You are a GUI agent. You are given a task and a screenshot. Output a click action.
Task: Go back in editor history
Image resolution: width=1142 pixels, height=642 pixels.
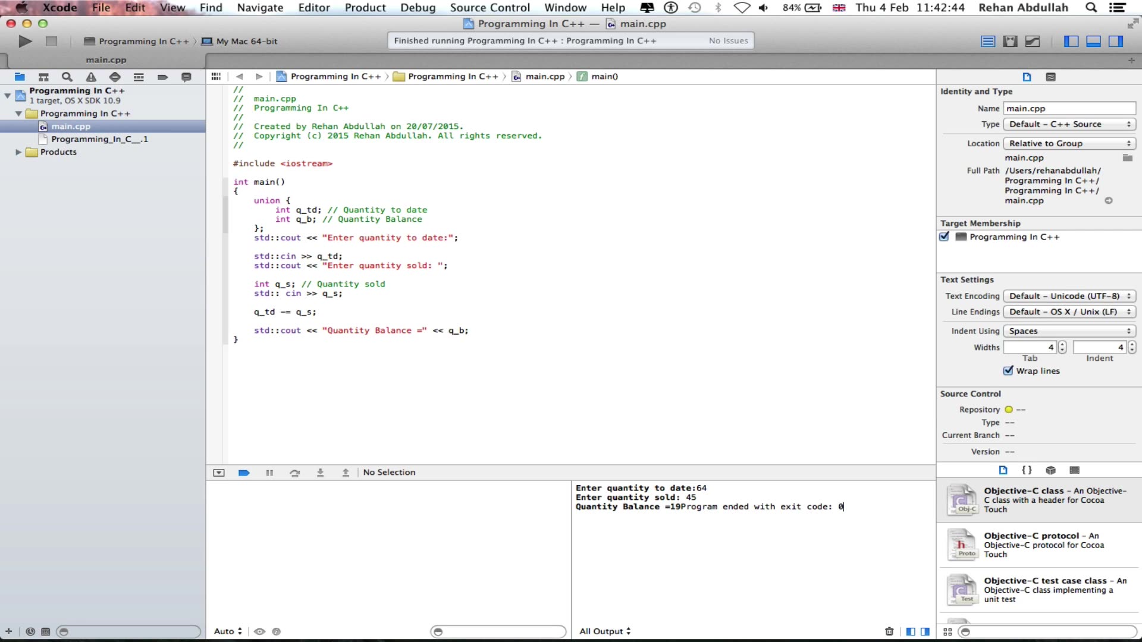pos(239,76)
